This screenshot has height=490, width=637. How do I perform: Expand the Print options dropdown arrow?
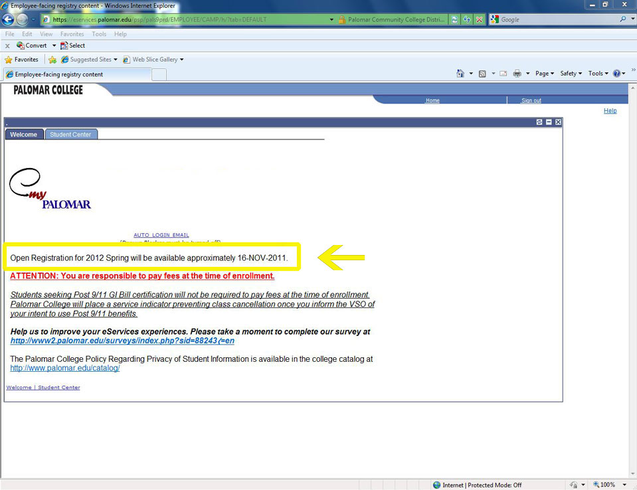(527, 74)
